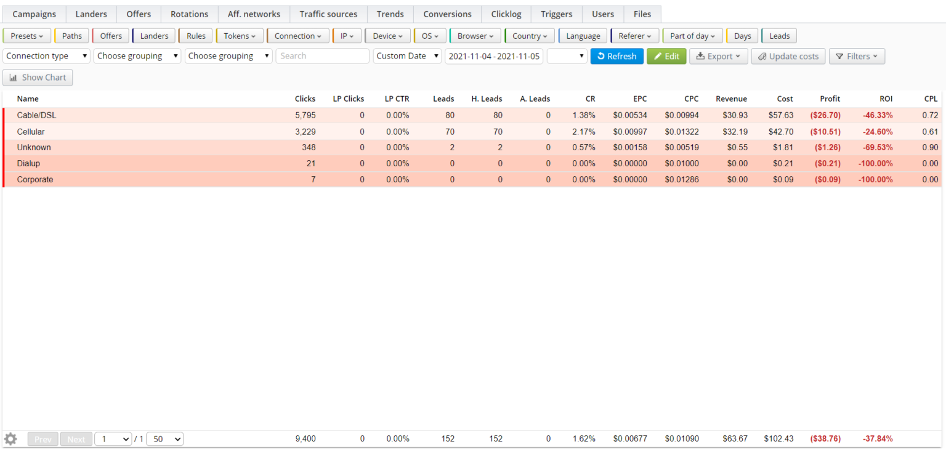
Task: Open the empty select next to date range
Action: pos(567,56)
